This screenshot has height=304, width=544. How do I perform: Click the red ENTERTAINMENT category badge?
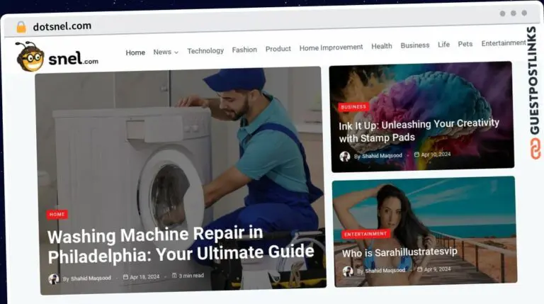365,235
